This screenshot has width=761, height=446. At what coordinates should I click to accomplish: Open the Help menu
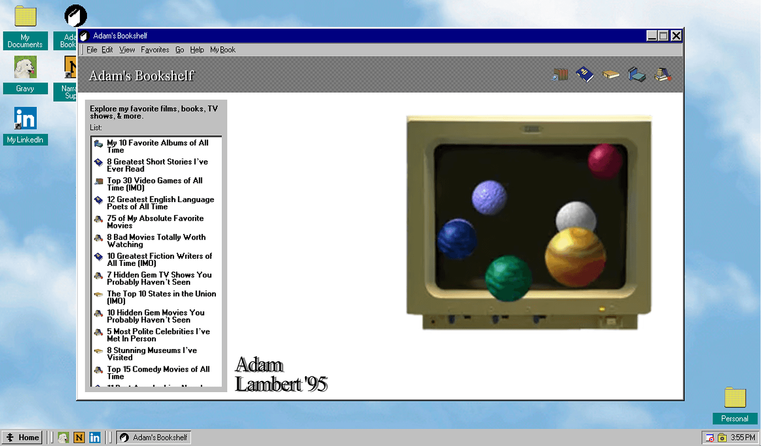tap(197, 50)
